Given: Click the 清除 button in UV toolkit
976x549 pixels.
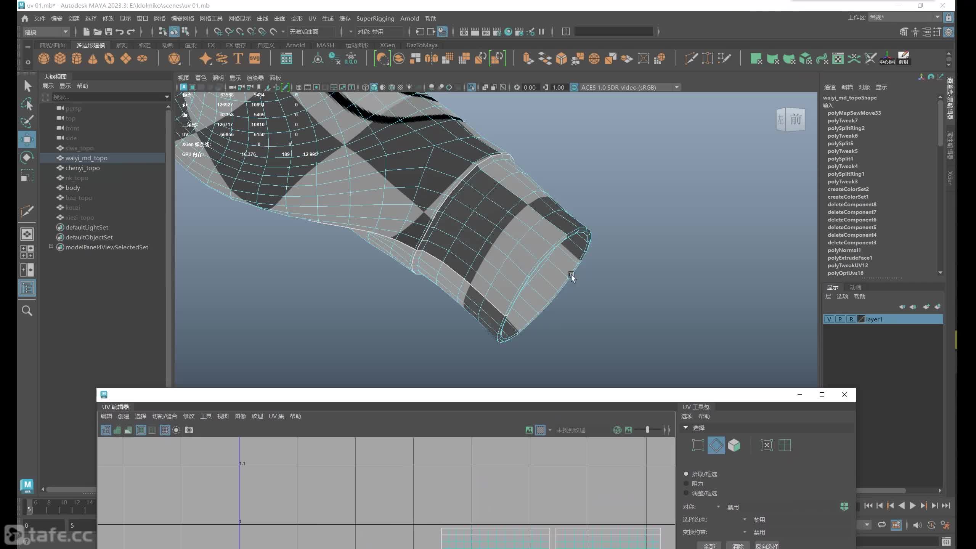Looking at the screenshot, I should click(738, 546).
